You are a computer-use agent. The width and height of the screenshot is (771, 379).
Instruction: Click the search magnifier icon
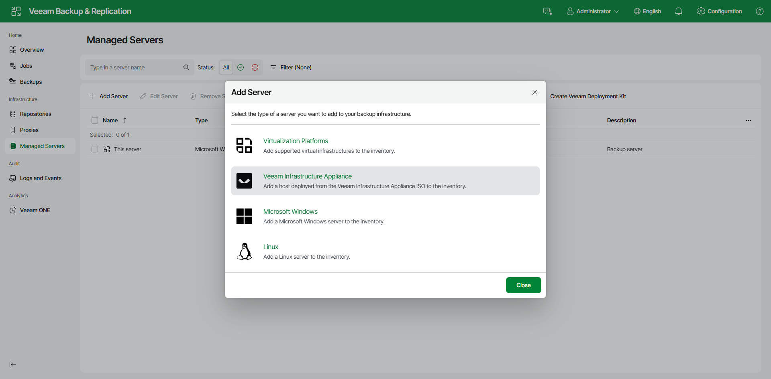tap(186, 67)
